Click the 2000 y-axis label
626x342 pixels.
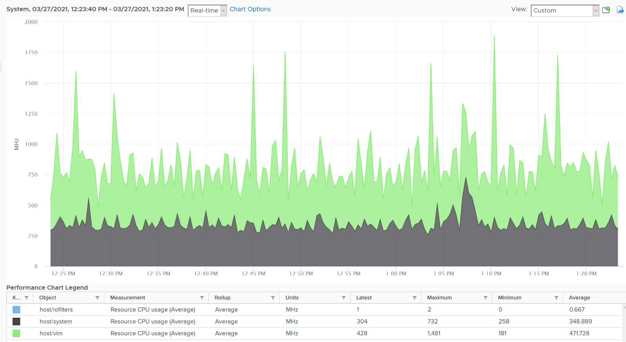click(x=31, y=22)
